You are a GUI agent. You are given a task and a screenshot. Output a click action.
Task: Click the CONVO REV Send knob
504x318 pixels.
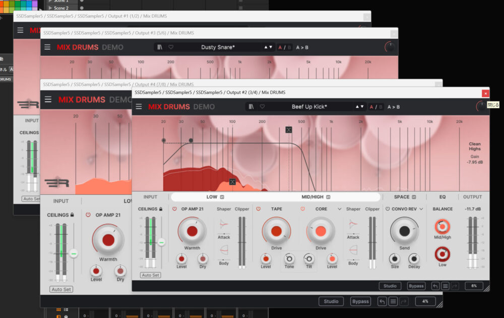pos(404,231)
